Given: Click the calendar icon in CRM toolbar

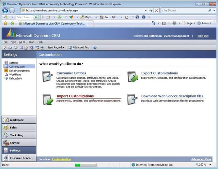Looking at the screenshot, I should pyautogui.click(x=31, y=48).
